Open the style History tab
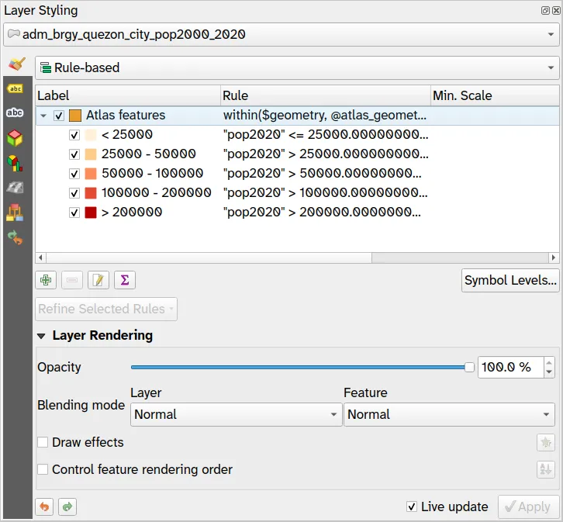Screen dimensions: 563x522 (15, 237)
